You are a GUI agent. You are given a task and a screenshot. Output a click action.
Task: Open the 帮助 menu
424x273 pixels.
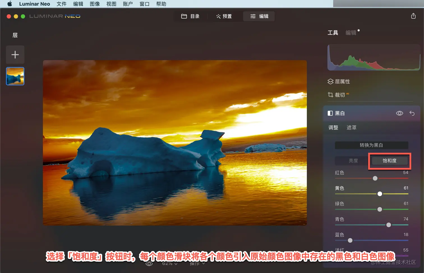click(x=161, y=4)
